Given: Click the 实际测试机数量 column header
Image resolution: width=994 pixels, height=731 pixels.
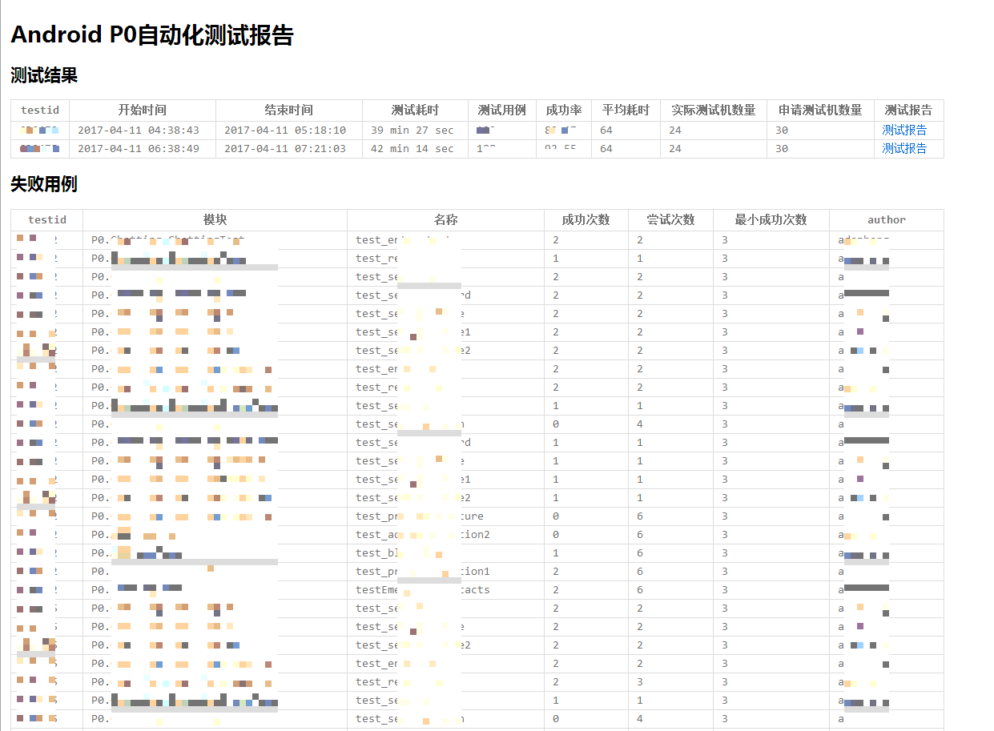Looking at the screenshot, I should tap(713, 110).
